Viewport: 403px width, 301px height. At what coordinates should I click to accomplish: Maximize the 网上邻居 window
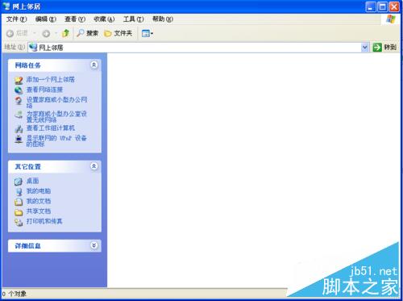[382, 6]
